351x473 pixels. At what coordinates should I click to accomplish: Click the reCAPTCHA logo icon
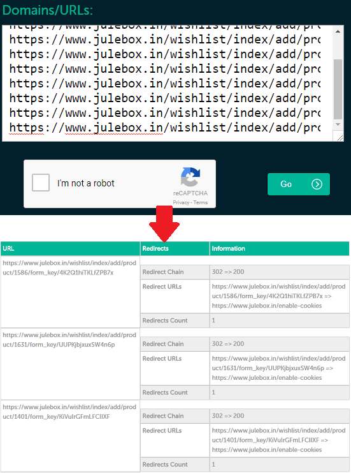pos(190,177)
